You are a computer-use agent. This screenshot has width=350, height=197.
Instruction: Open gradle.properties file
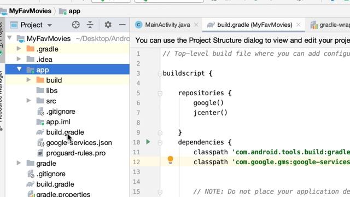[x=63, y=194]
